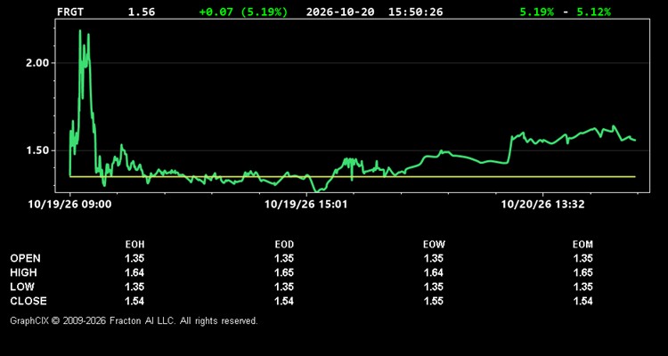
Task: Click the FRGT ticker symbol
Action: click(x=70, y=12)
